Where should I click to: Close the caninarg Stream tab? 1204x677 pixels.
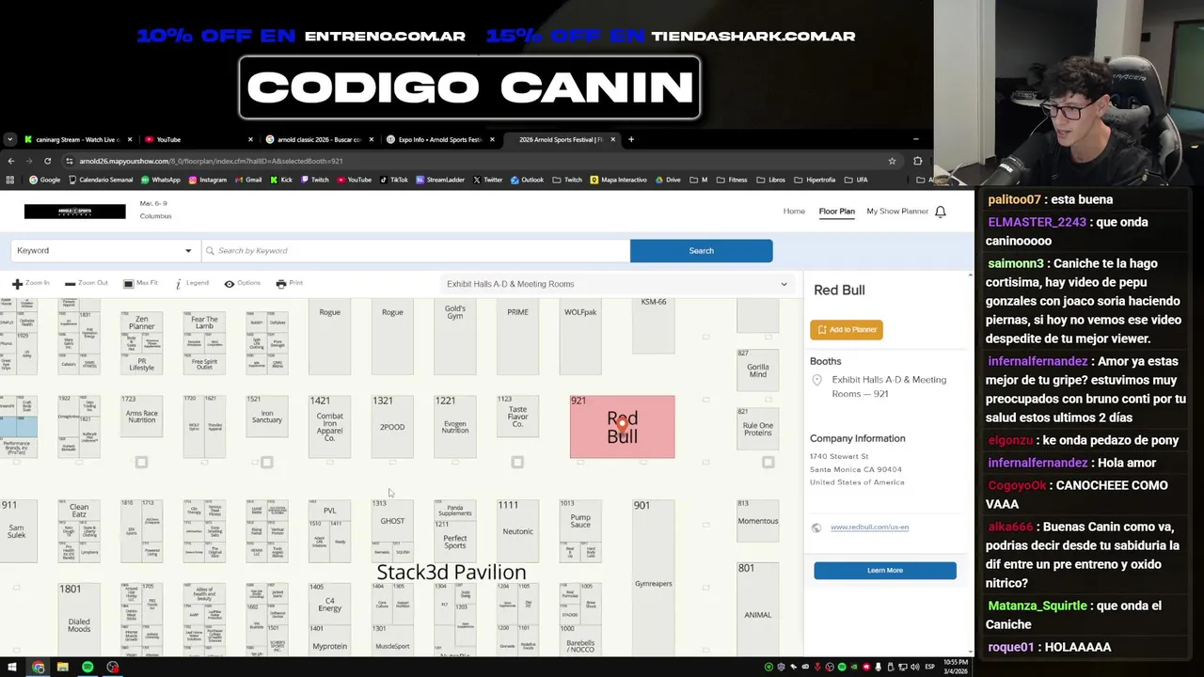129,139
